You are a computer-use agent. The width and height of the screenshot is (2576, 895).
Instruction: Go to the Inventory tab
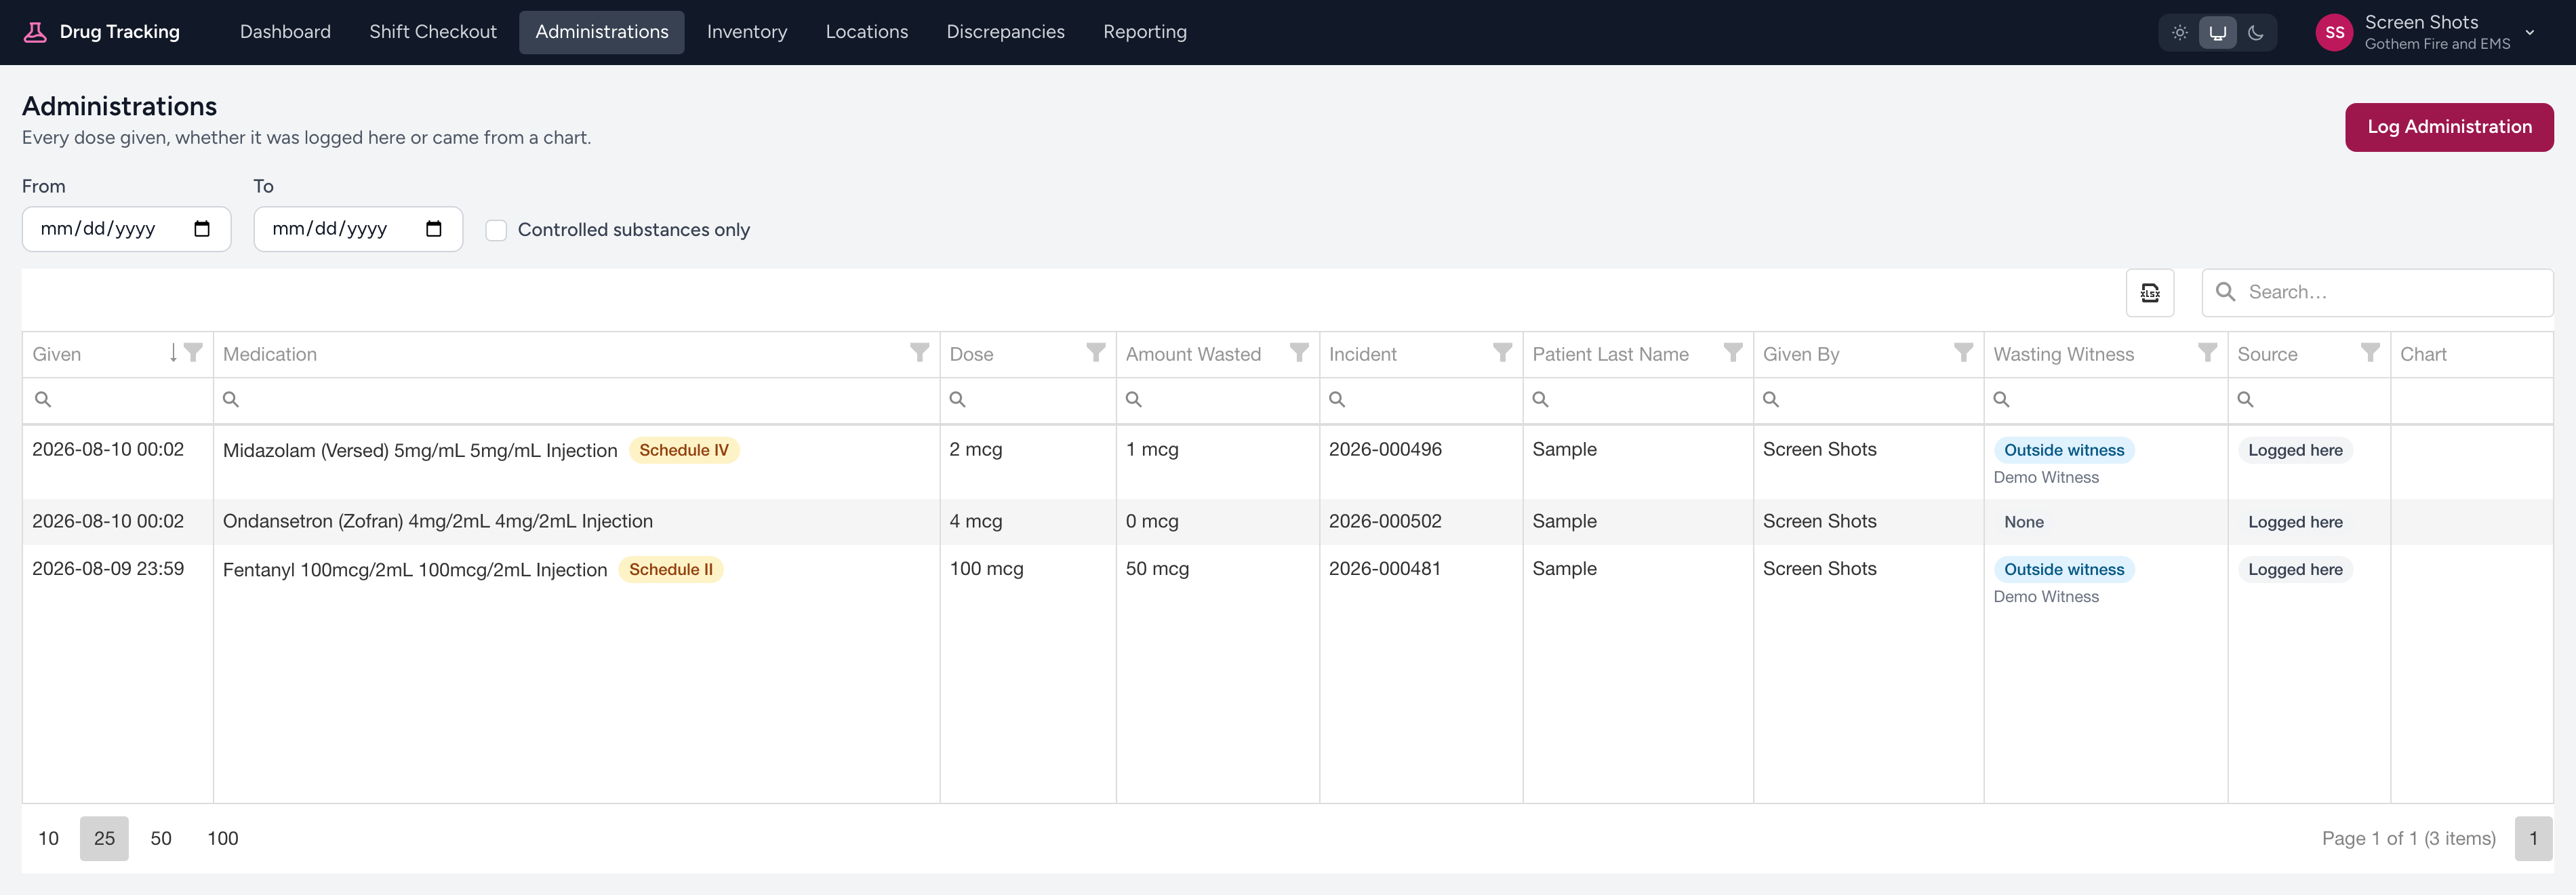tap(747, 32)
